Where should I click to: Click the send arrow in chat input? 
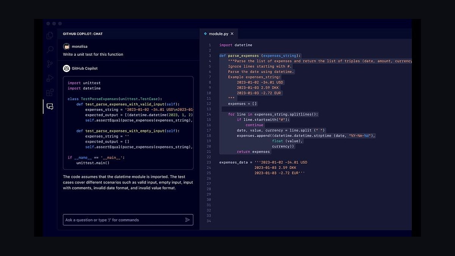[x=187, y=220]
